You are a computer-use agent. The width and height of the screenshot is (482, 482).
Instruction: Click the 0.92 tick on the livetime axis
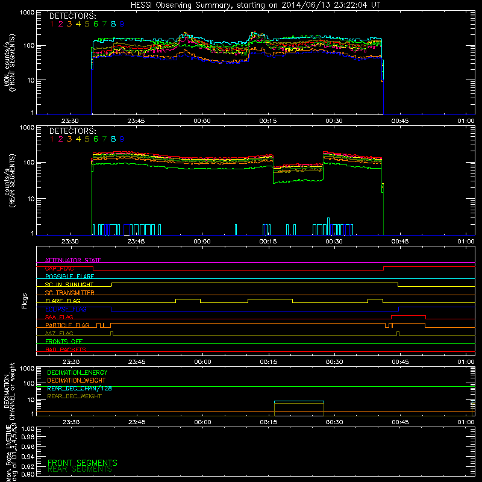pyautogui.click(x=28, y=466)
